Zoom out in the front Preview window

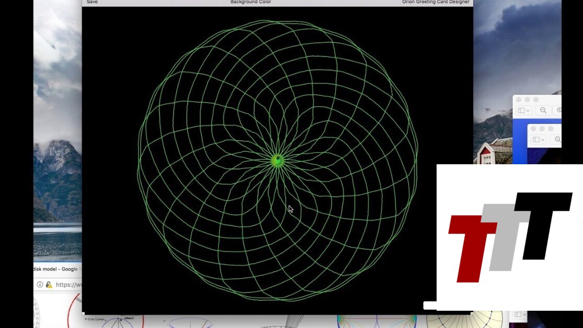click(x=557, y=140)
